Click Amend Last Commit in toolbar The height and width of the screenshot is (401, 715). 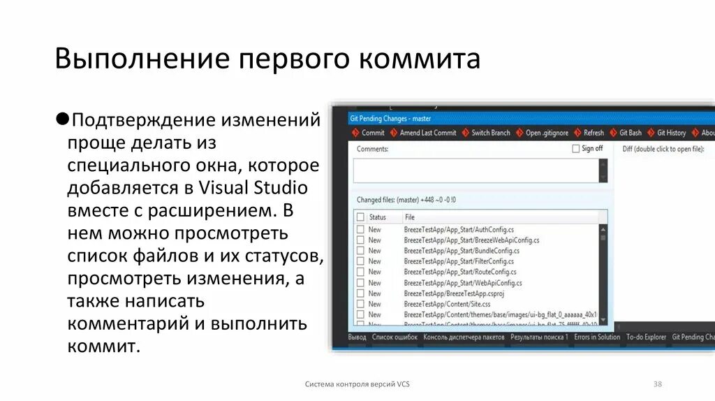pos(422,133)
